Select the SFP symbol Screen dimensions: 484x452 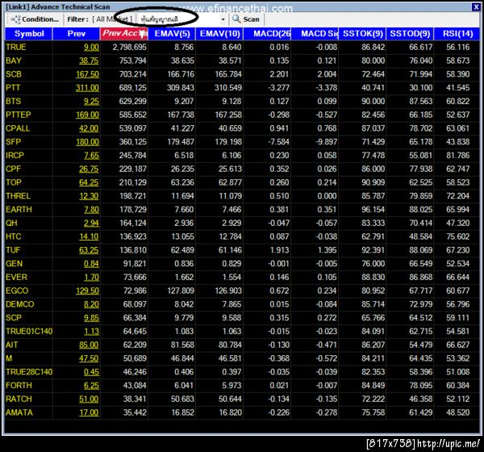pos(13,142)
